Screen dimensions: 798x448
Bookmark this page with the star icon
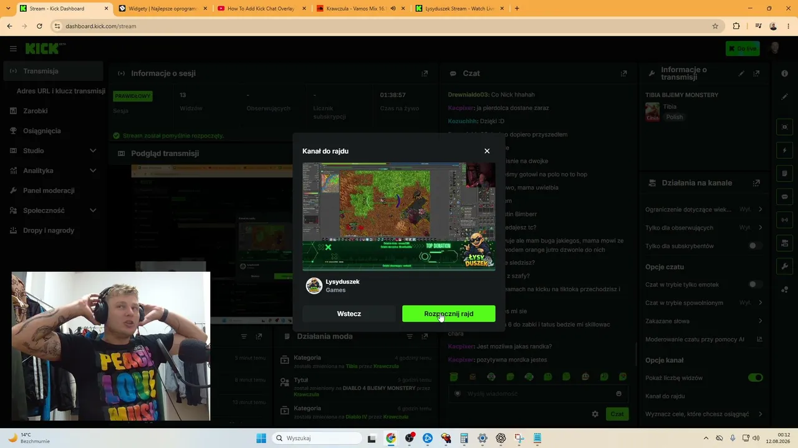coord(715,26)
